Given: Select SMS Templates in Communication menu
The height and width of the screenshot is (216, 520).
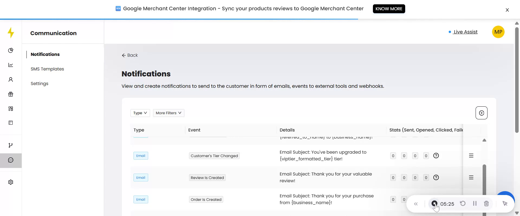Looking at the screenshot, I should pos(47,69).
